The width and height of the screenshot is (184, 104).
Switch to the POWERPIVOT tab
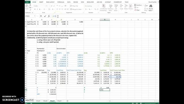click(x=118, y=2)
